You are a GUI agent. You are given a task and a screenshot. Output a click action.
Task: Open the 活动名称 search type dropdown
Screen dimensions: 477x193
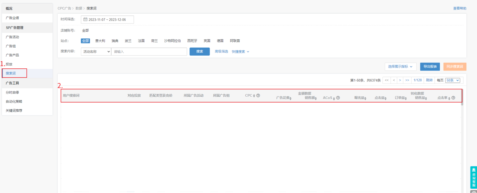[96, 52]
